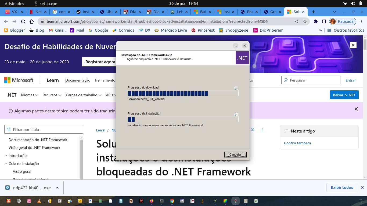
Task: Open the tab search dropdown arrow
Action: coord(334,12)
